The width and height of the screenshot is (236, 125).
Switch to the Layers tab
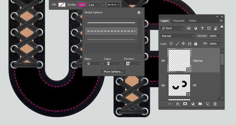tap(165, 21)
